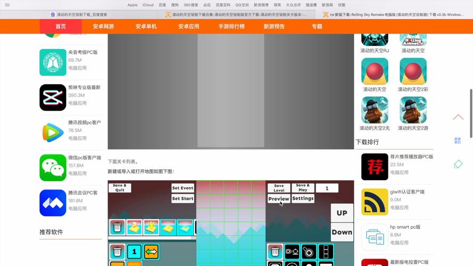Open the giwifi认证客户端 title link
This screenshot has width=473, height=266.
[407, 192]
